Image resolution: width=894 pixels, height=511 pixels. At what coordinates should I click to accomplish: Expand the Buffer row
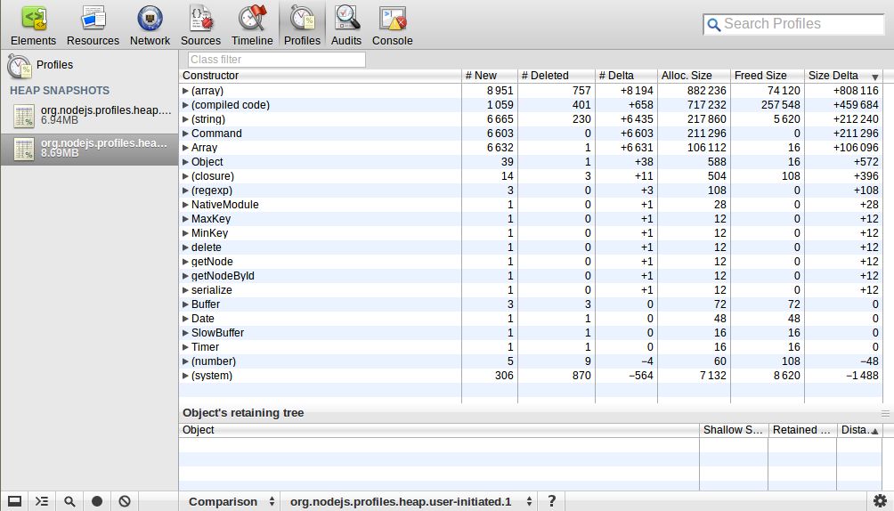[185, 304]
